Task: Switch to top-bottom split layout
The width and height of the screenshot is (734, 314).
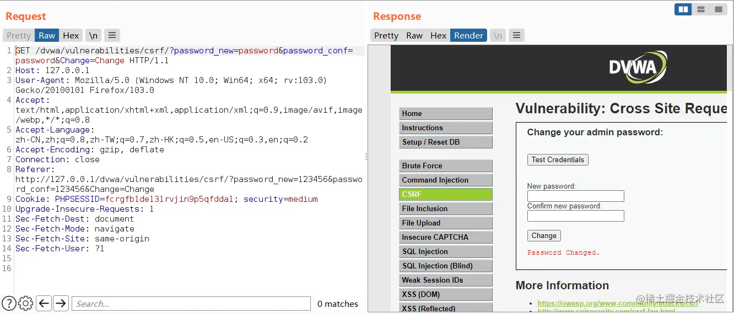Action: pos(700,9)
